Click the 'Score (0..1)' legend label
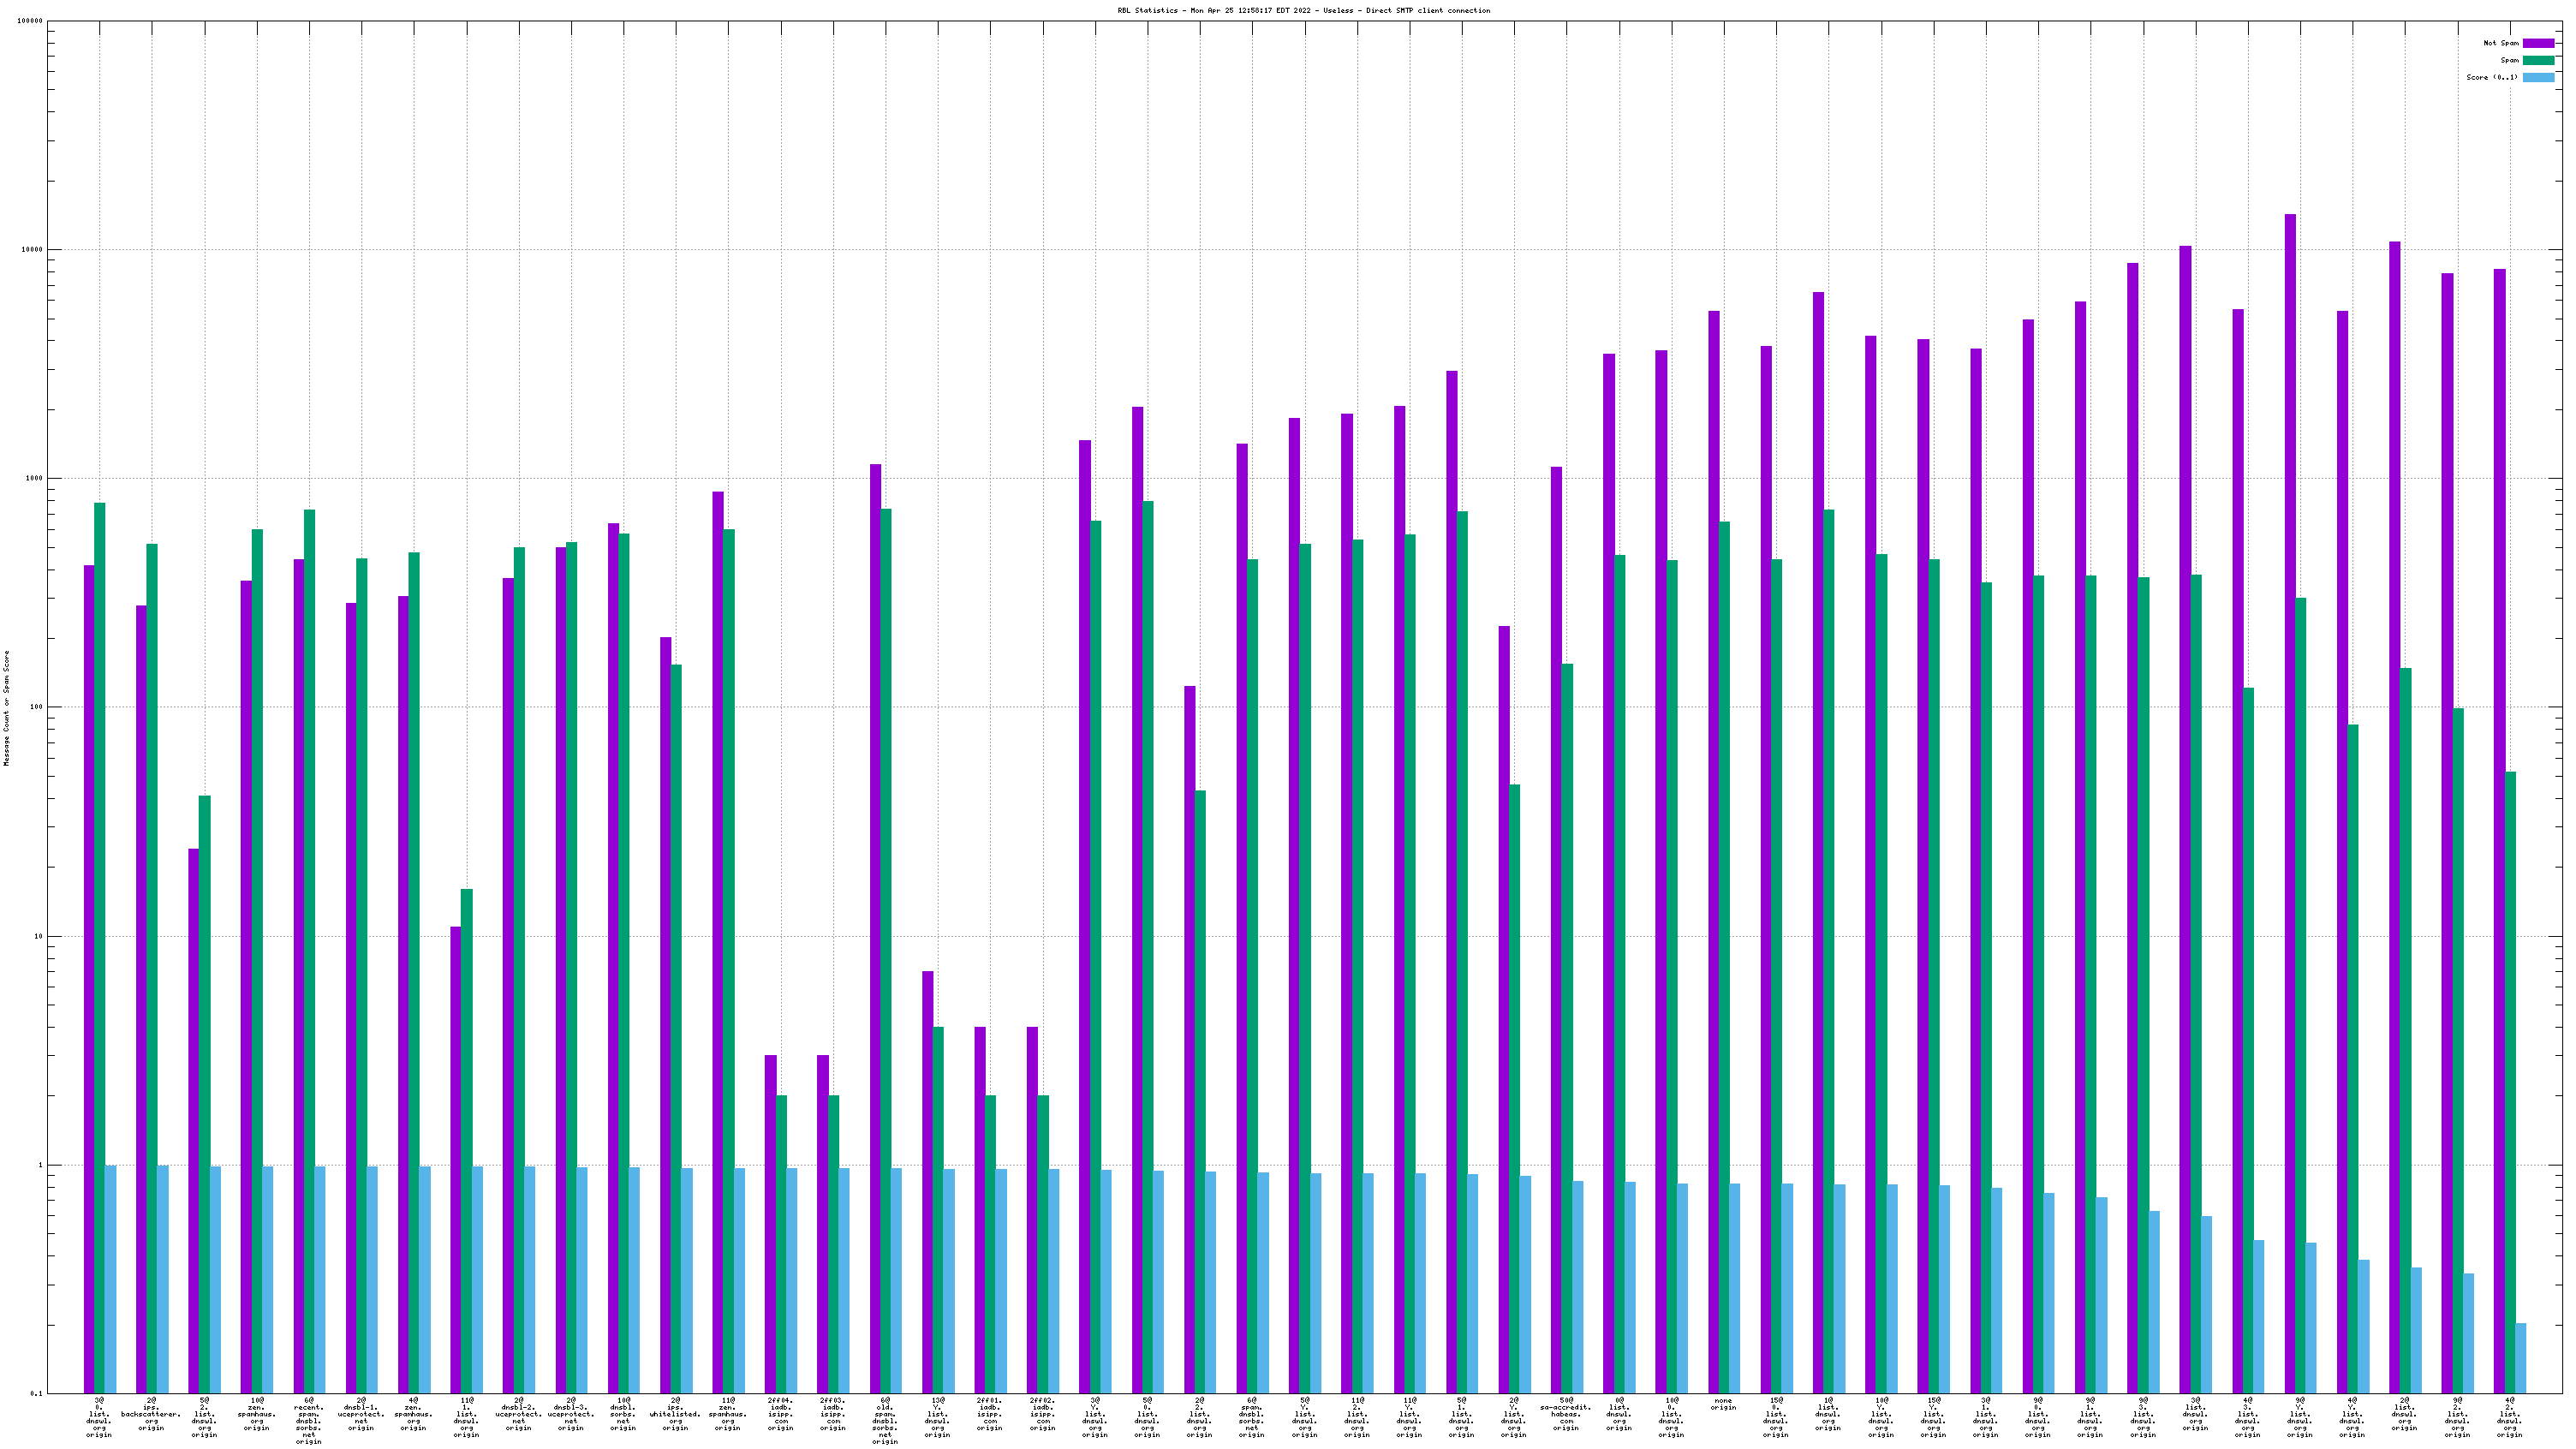This screenshot has height=1449, width=2576. click(x=2491, y=77)
